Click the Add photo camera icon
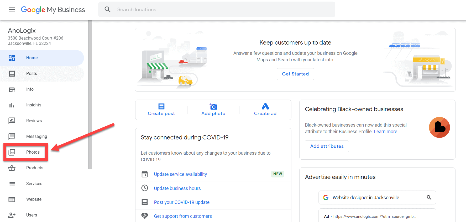Image resolution: width=466 pixels, height=222 pixels. coord(213,106)
